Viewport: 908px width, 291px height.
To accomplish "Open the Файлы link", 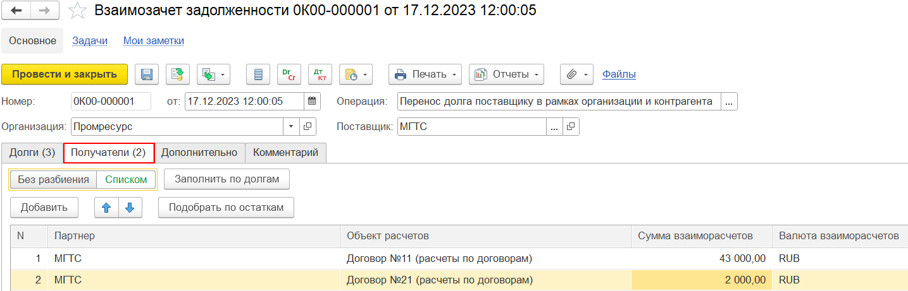I will point(619,74).
